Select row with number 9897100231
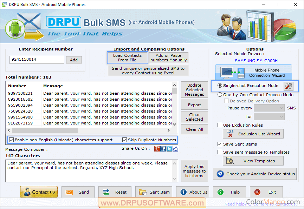The width and height of the screenshot is (304, 209). pos(89,93)
